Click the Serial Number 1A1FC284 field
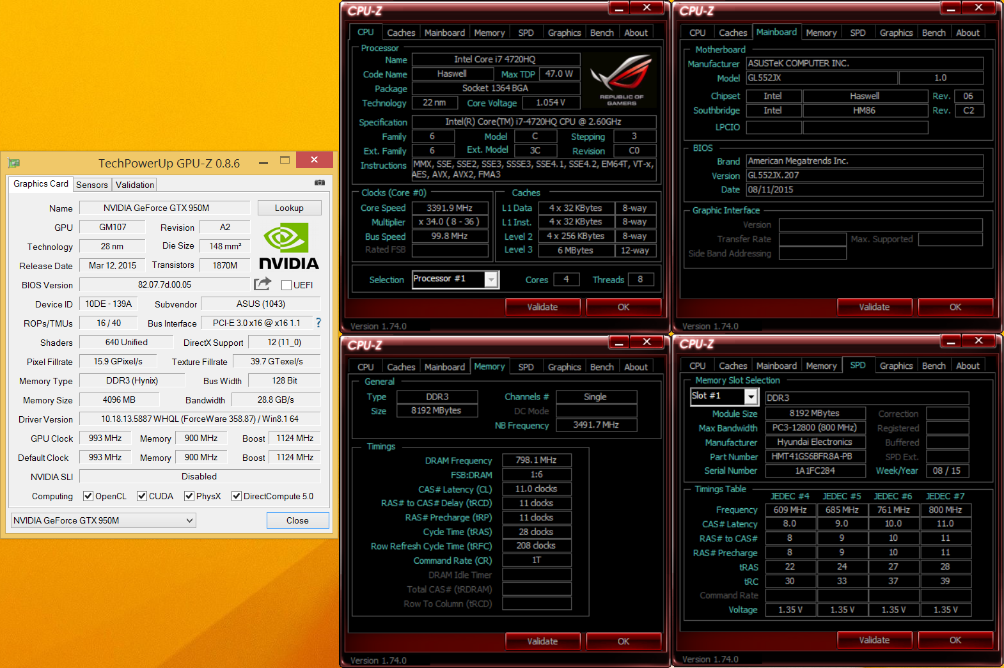 [815, 470]
